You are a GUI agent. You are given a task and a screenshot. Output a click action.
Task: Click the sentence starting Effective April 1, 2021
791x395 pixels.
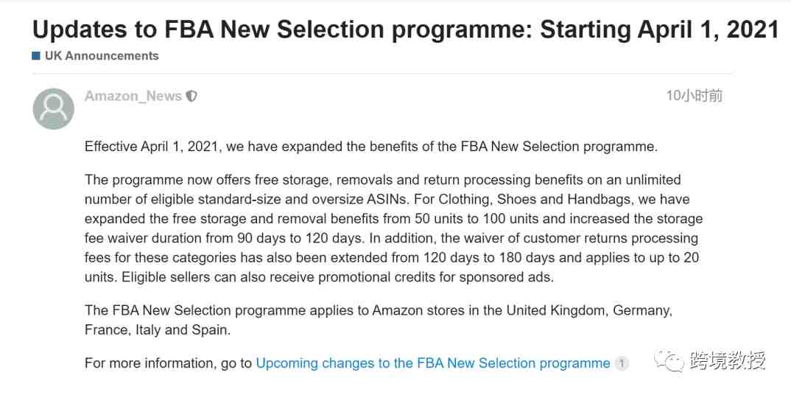coord(371,147)
